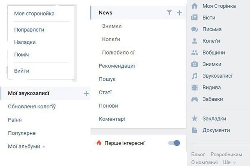Click the filter funnel icon beside News

tap(169, 13)
